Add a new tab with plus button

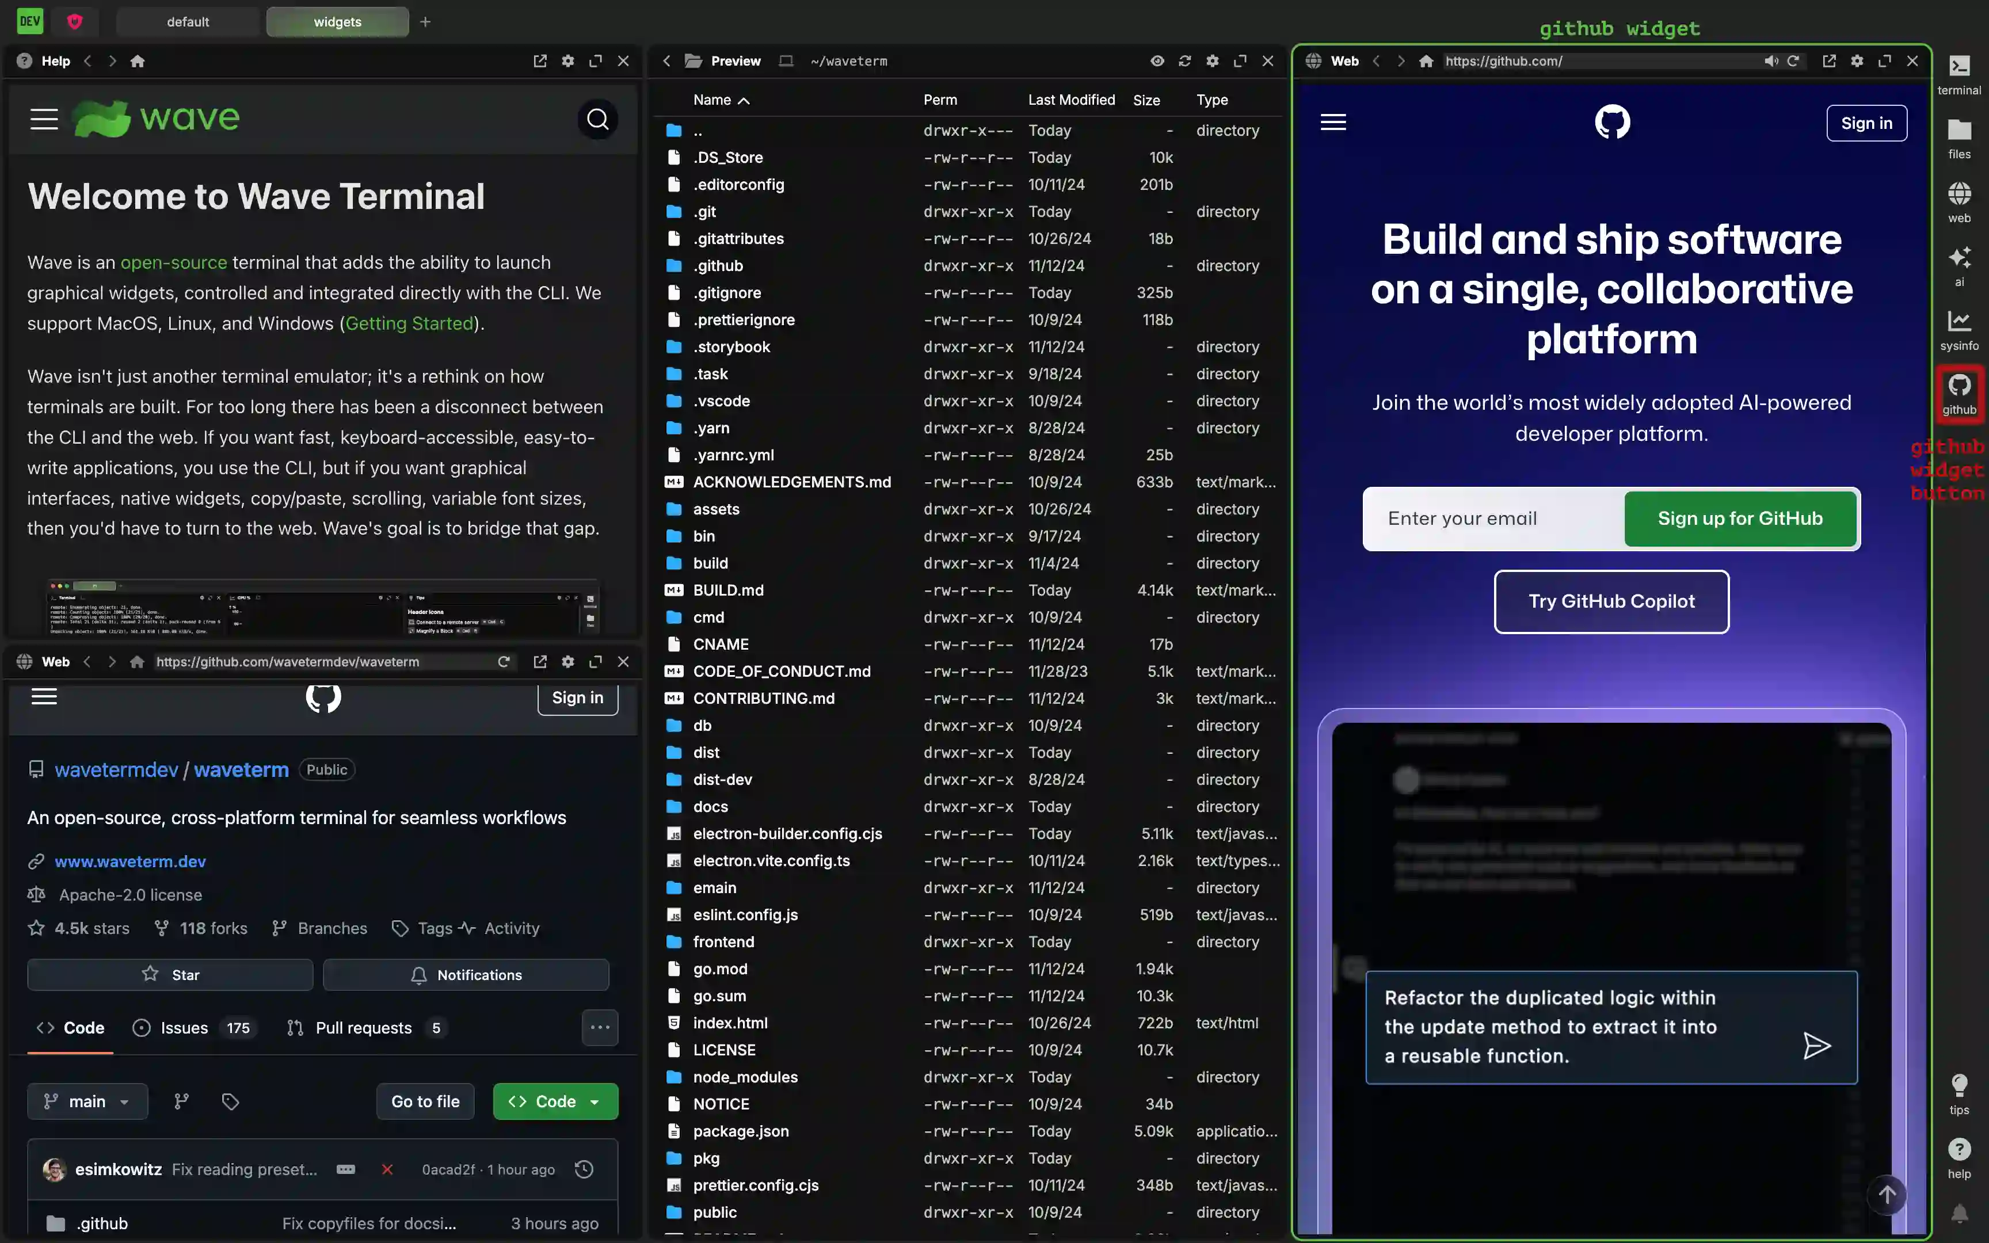[x=425, y=22]
